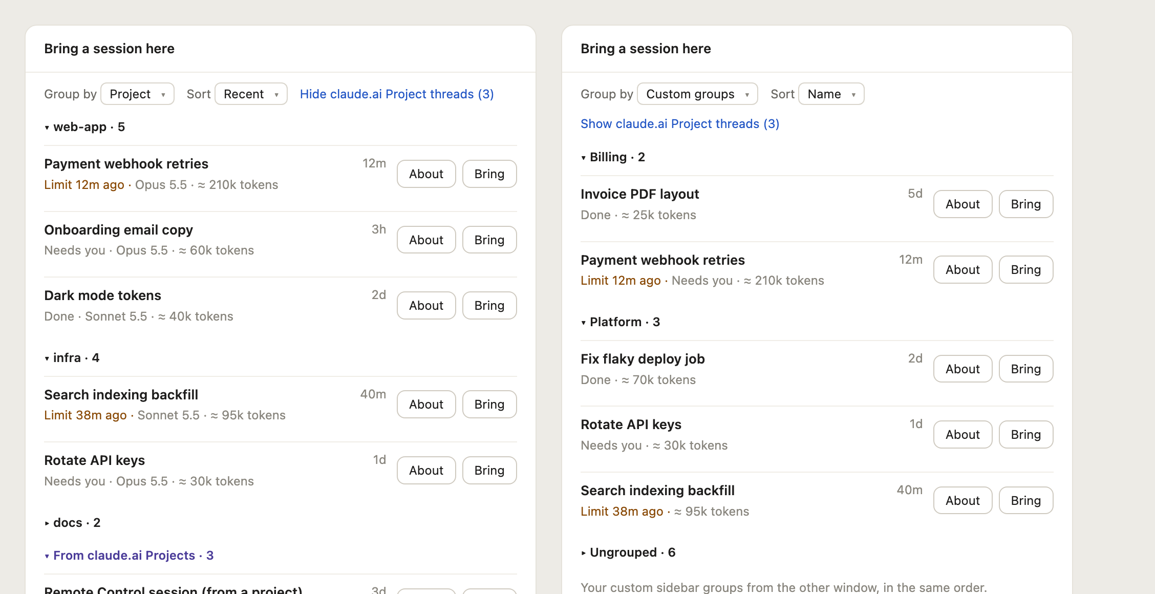Open the Group by Project dropdown

click(137, 94)
